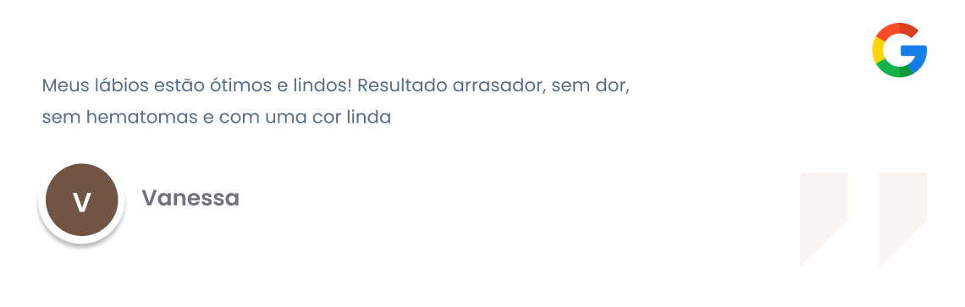Click the left decorative quotation mark

[824, 220]
